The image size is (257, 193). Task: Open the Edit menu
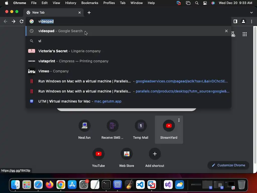(x=44, y=3)
